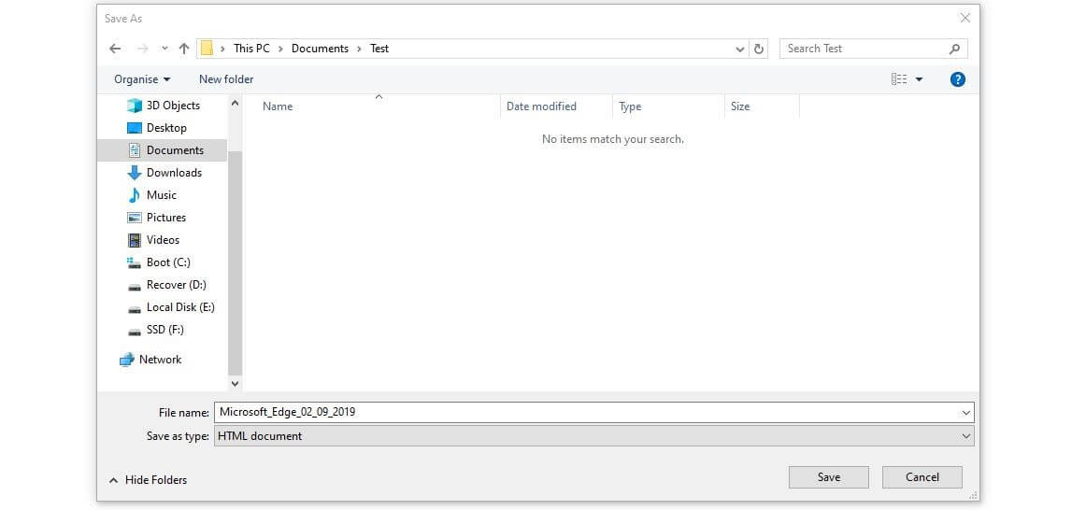Viewport: 1086px width, 510px height.
Task: Expand the address bar history dropdown
Action: (739, 50)
